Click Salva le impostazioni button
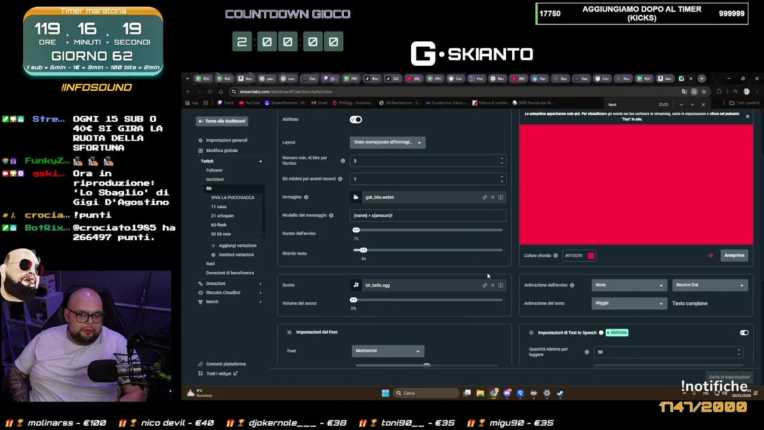Viewport: 764px width, 430px height. tap(729, 377)
